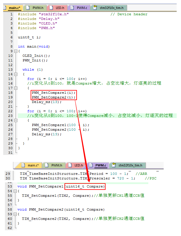Select PWM.c tab in bottom editor

coord(98,165)
